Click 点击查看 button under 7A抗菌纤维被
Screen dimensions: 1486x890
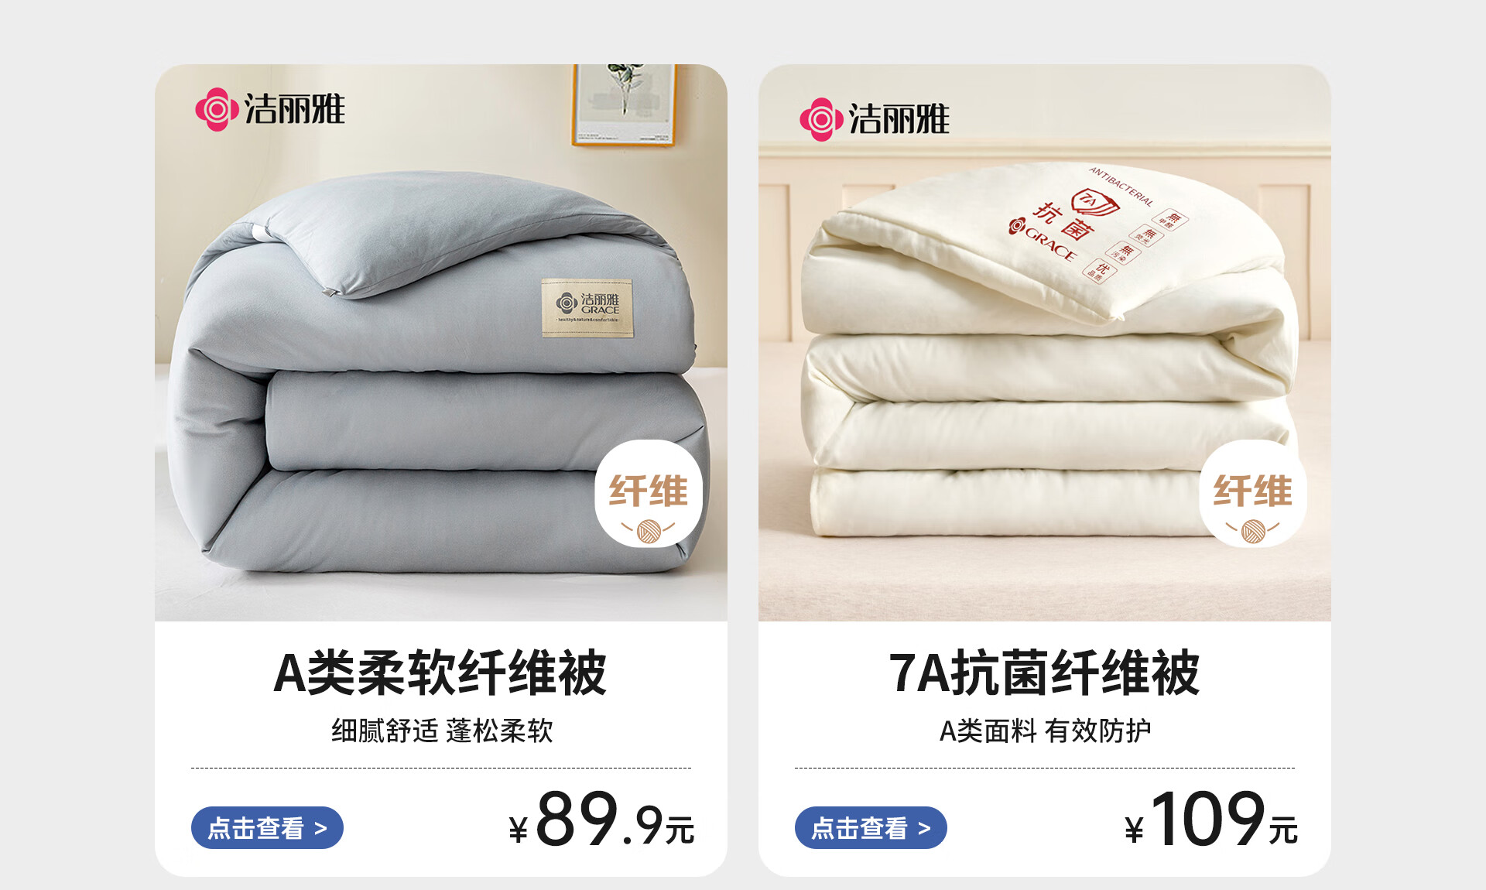[871, 828]
